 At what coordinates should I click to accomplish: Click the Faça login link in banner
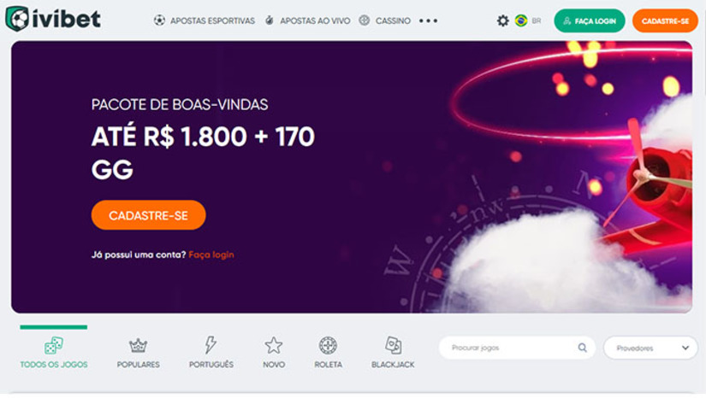[x=211, y=255]
